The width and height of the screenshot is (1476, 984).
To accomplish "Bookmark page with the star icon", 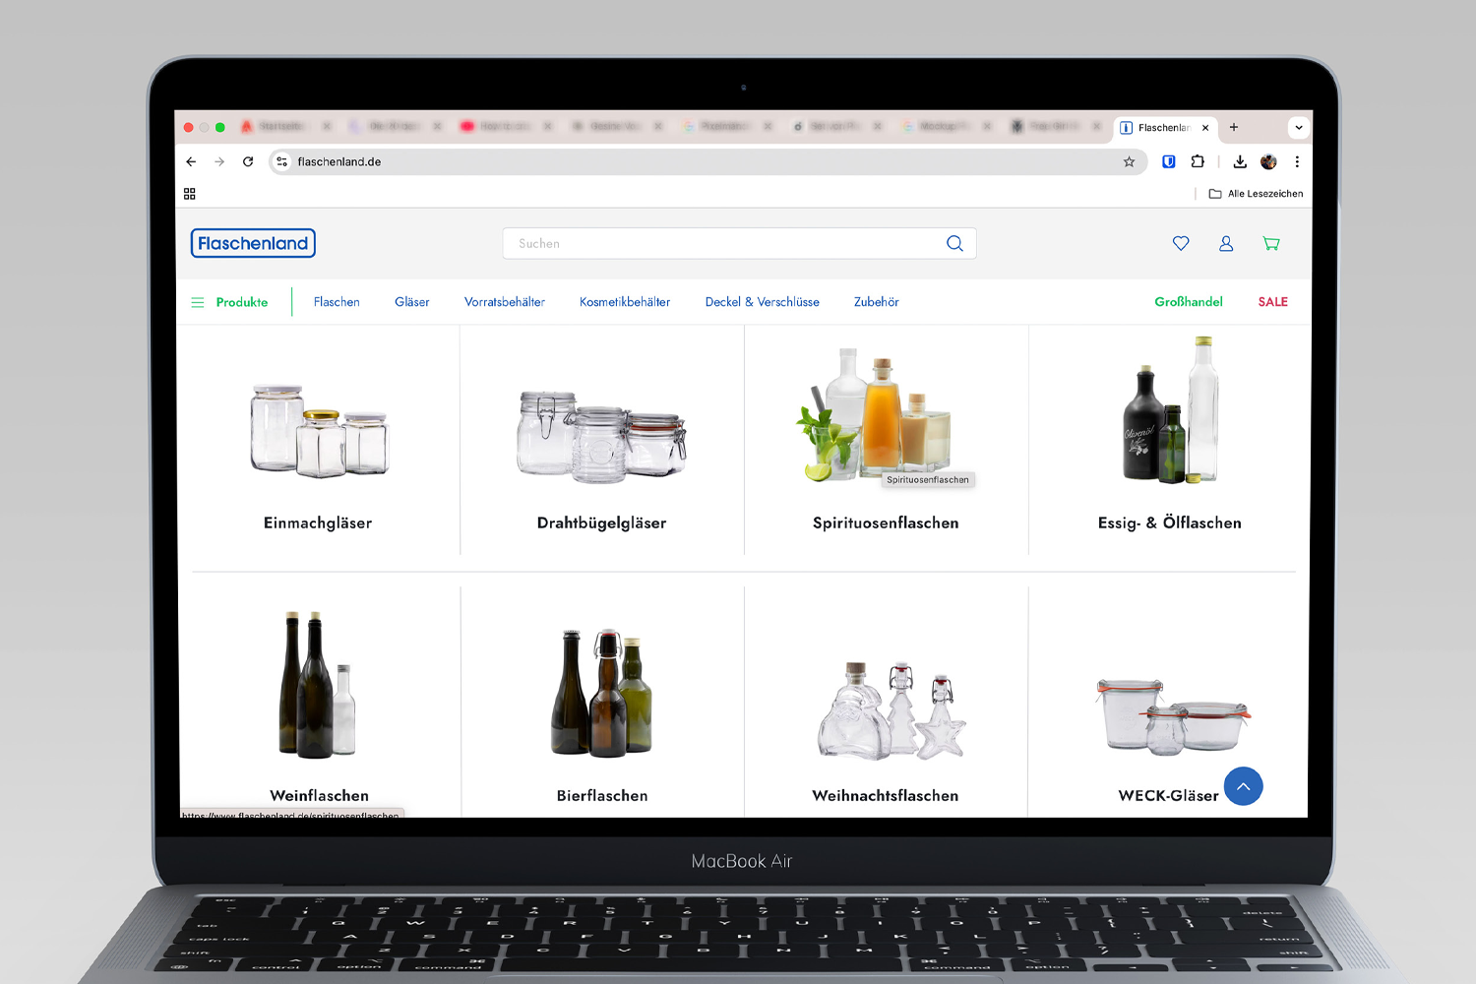I will click(1129, 162).
